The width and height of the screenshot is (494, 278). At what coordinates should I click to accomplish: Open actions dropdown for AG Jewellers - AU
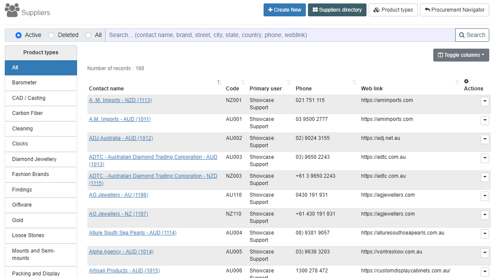tap(485, 196)
